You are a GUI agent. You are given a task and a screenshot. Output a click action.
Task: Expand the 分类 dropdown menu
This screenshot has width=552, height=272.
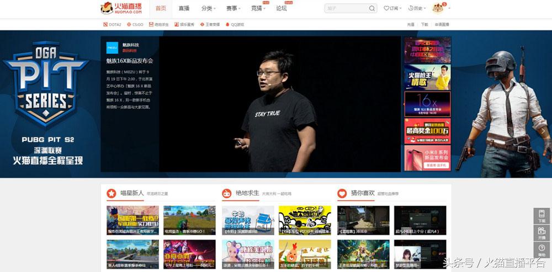(x=209, y=8)
